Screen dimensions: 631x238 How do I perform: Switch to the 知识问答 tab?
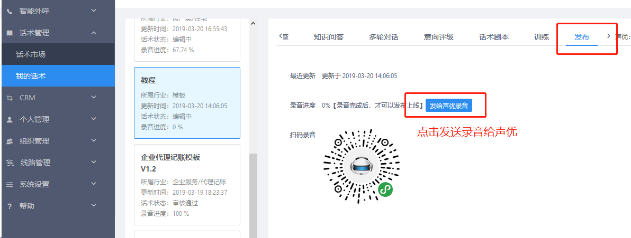(x=329, y=37)
